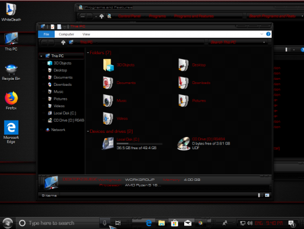
Task: Launch Firefox from the desktop
Action: (11, 100)
